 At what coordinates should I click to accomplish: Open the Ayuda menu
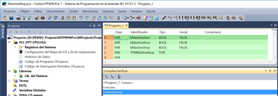[151, 11]
